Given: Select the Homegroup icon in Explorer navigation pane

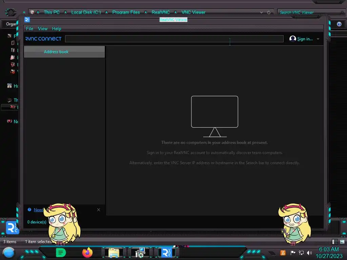Looking at the screenshot, I should [9, 86].
